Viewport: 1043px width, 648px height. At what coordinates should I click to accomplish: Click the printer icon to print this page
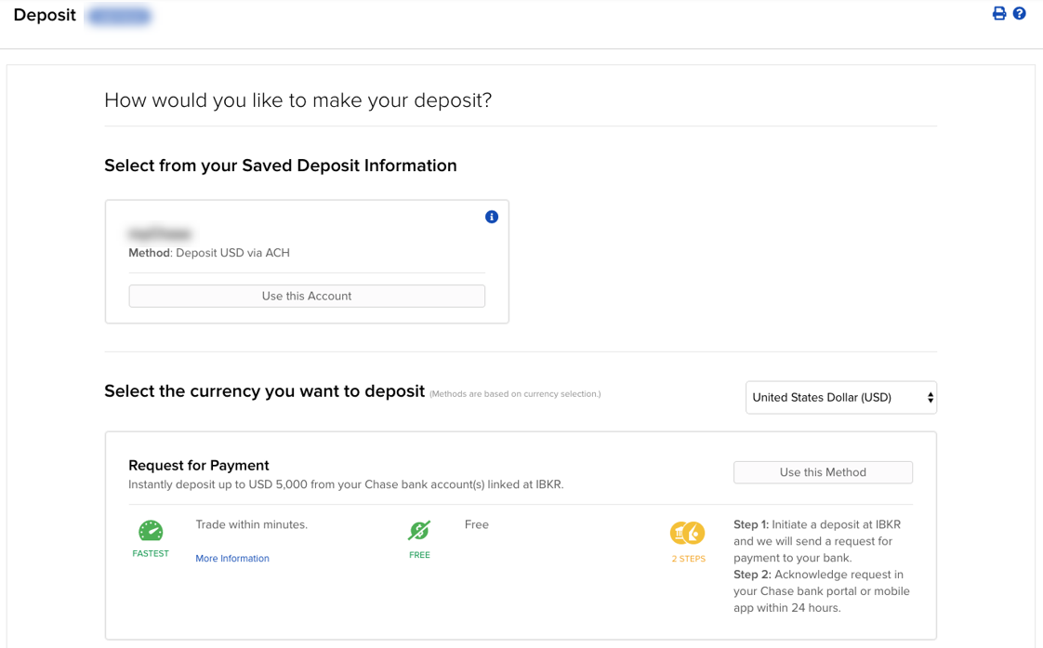(x=998, y=13)
